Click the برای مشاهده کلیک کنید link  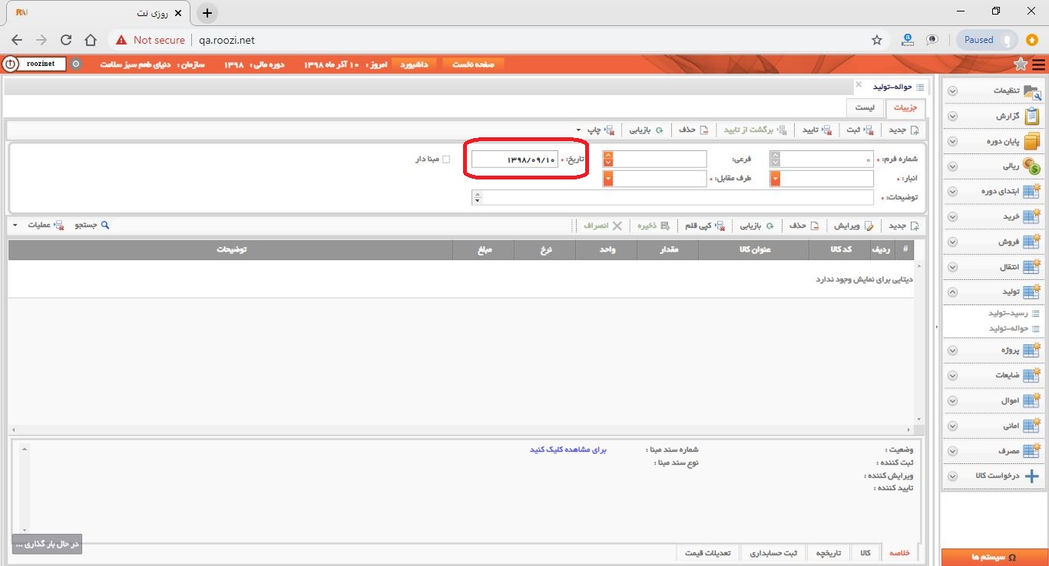(x=568, y=450)
